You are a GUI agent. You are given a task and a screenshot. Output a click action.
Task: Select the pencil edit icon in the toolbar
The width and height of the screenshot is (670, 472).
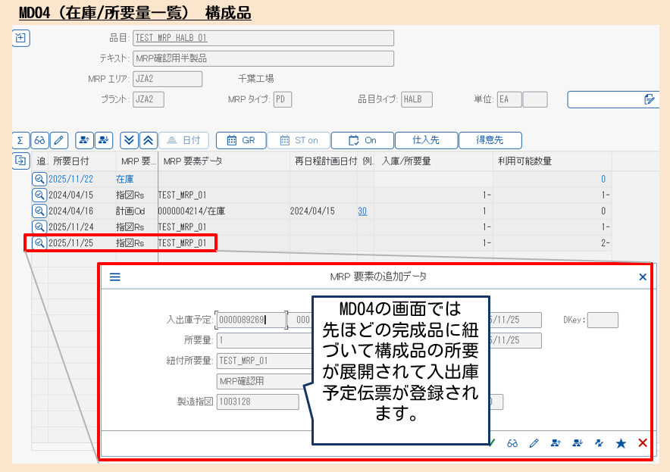(59, 140)
